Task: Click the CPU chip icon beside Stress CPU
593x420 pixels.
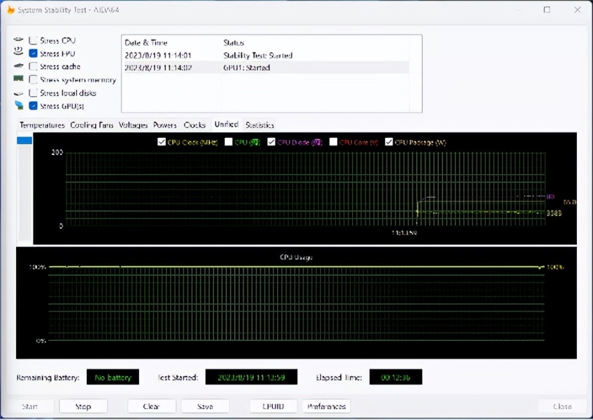Action: [x=18, y=40]
